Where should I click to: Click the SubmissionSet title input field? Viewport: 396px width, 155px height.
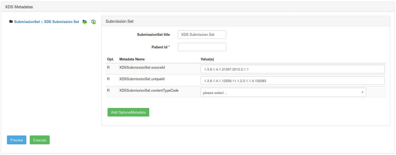click(x=202, y=34)
